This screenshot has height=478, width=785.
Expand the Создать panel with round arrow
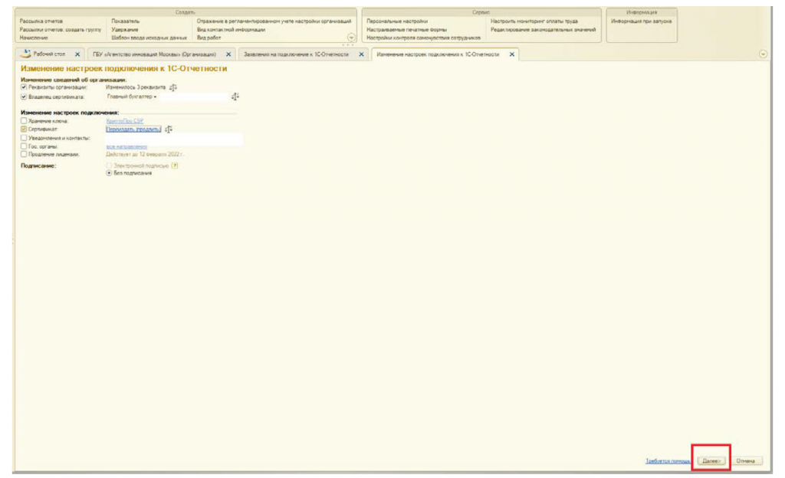pyautogui.click(x=352, y=37)
